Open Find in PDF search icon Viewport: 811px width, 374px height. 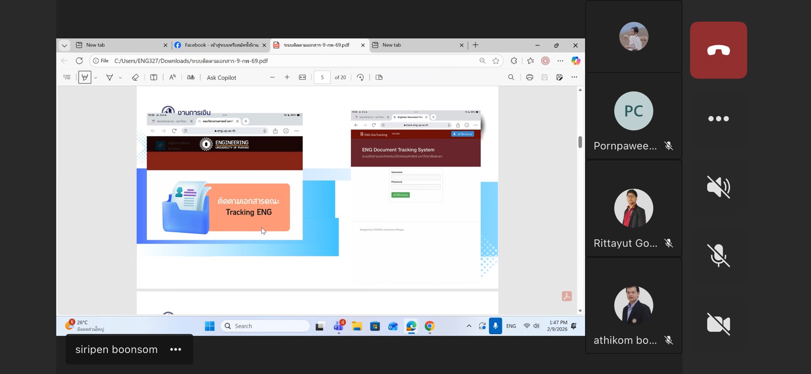coord(511,77)
